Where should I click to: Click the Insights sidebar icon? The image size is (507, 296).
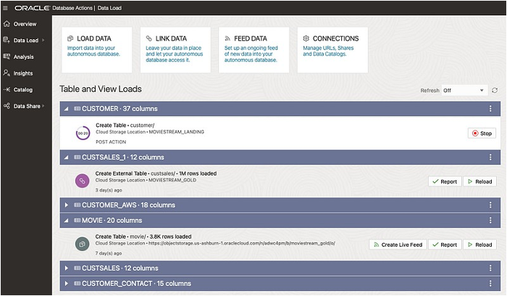7,73
